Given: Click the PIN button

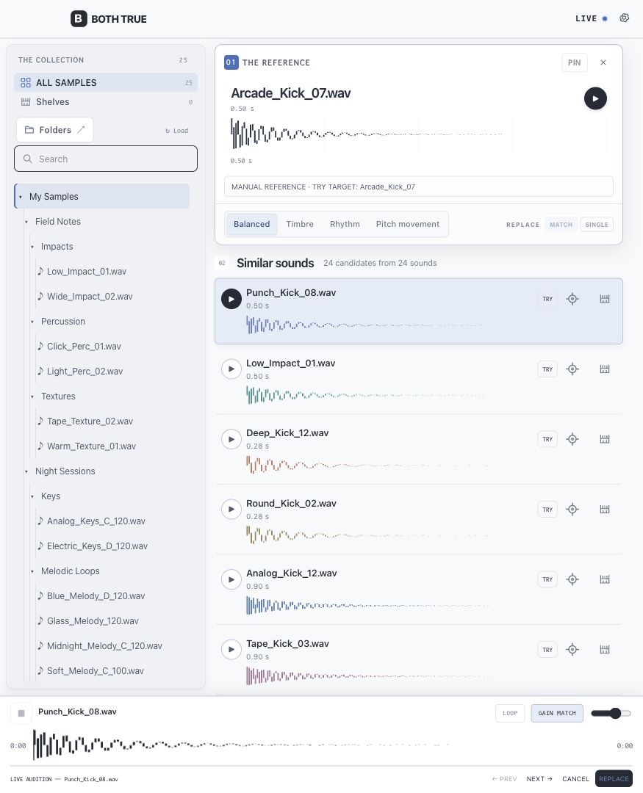Looking at the screenshot, I should (x=574, y=62).
